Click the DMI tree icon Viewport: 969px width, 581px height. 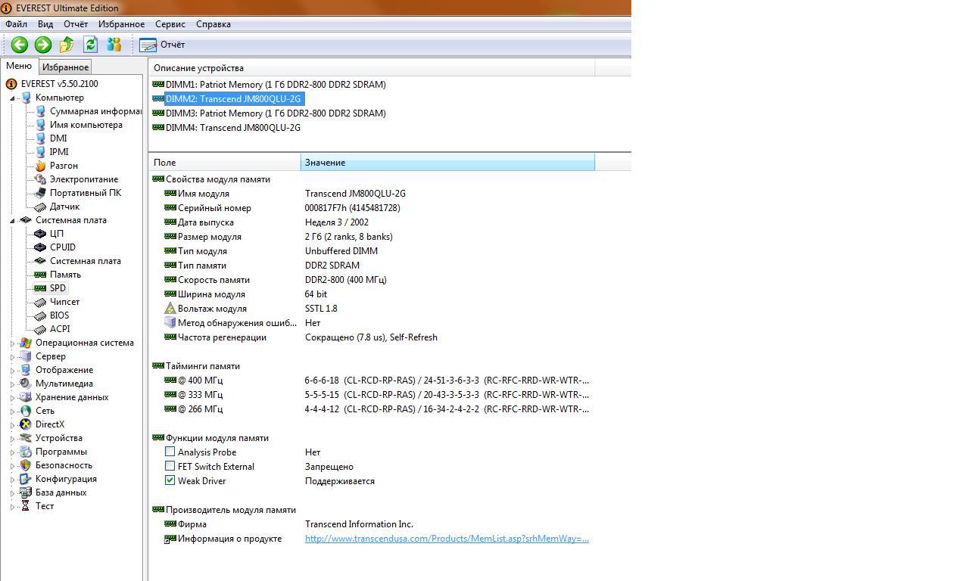pos(40,138)
